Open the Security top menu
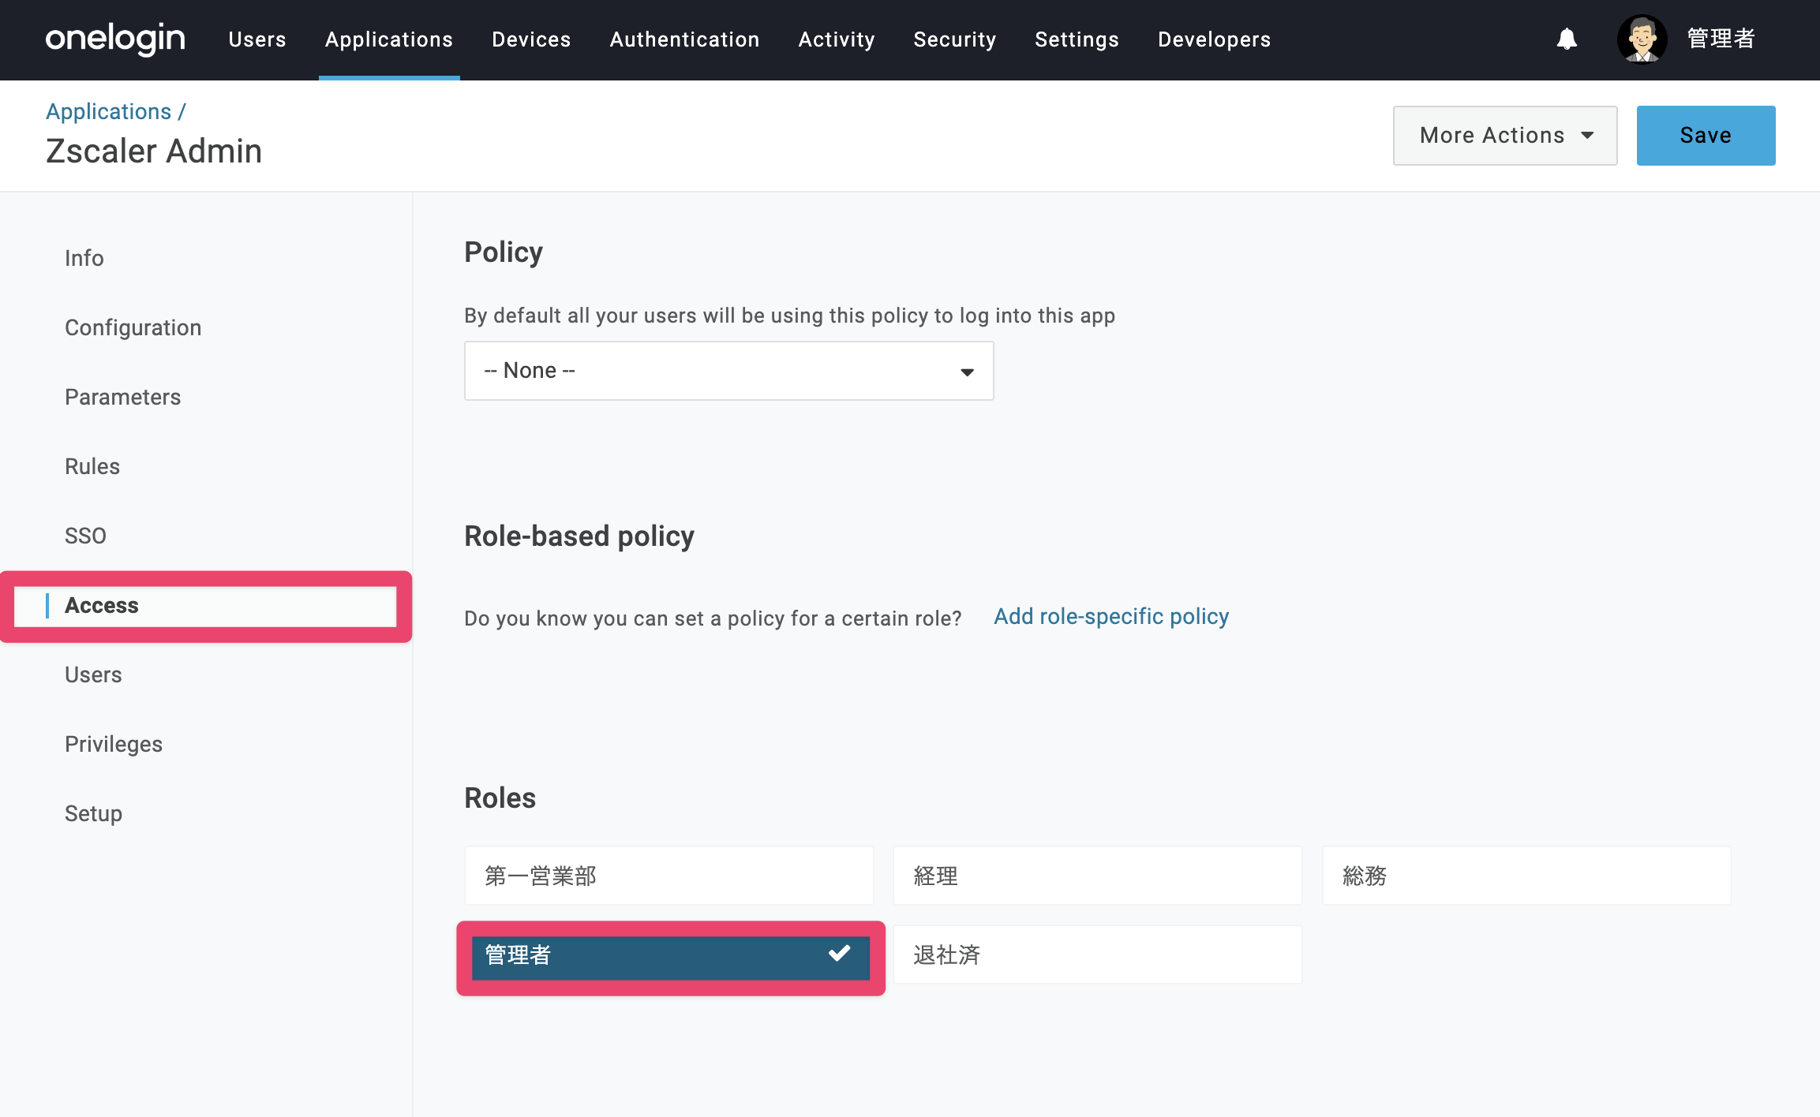 click(955, 39)
